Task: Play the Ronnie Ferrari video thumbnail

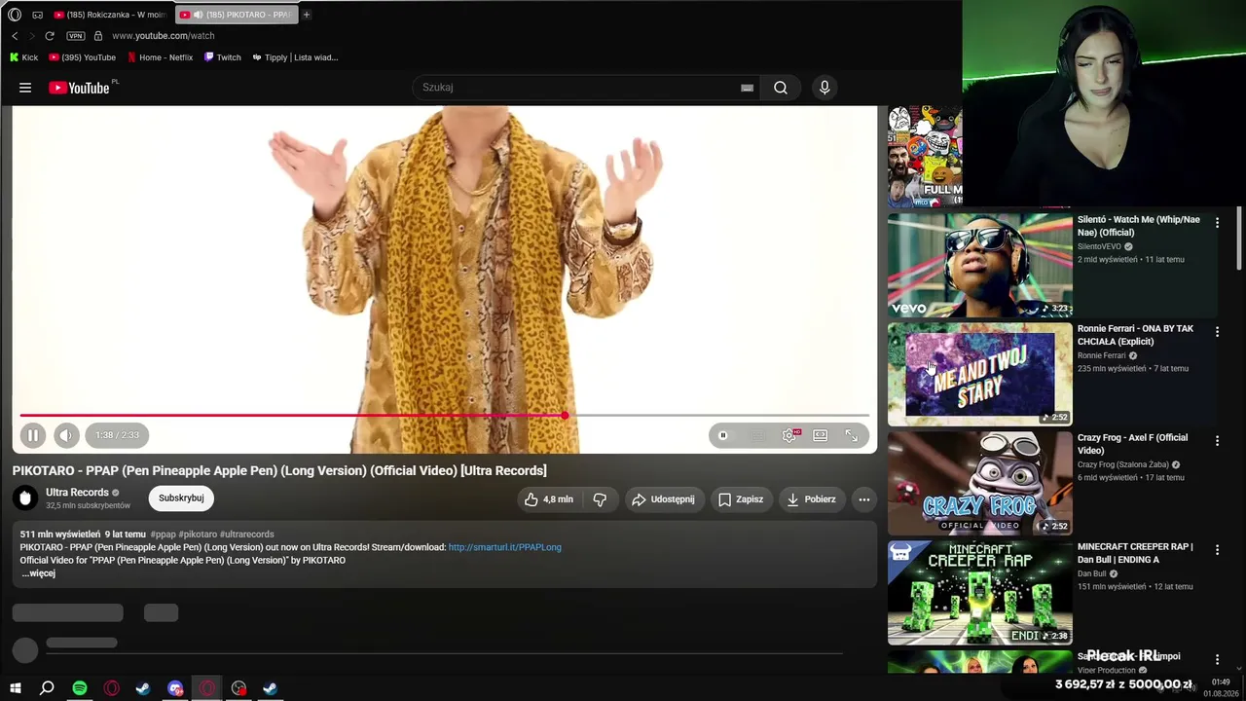Action: click(979, 374)
